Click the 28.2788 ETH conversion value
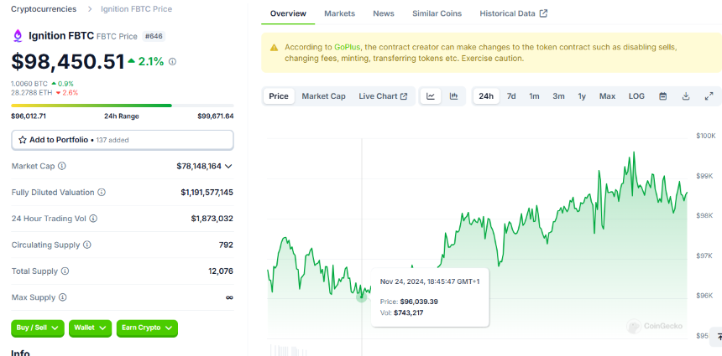Image resolution: width=722 pixels, height=356 pixels. (31, 93)
